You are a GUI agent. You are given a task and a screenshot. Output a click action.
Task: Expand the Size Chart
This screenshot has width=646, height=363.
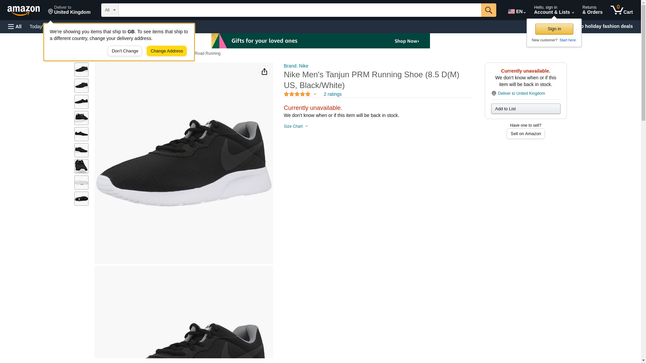(296, 126)
